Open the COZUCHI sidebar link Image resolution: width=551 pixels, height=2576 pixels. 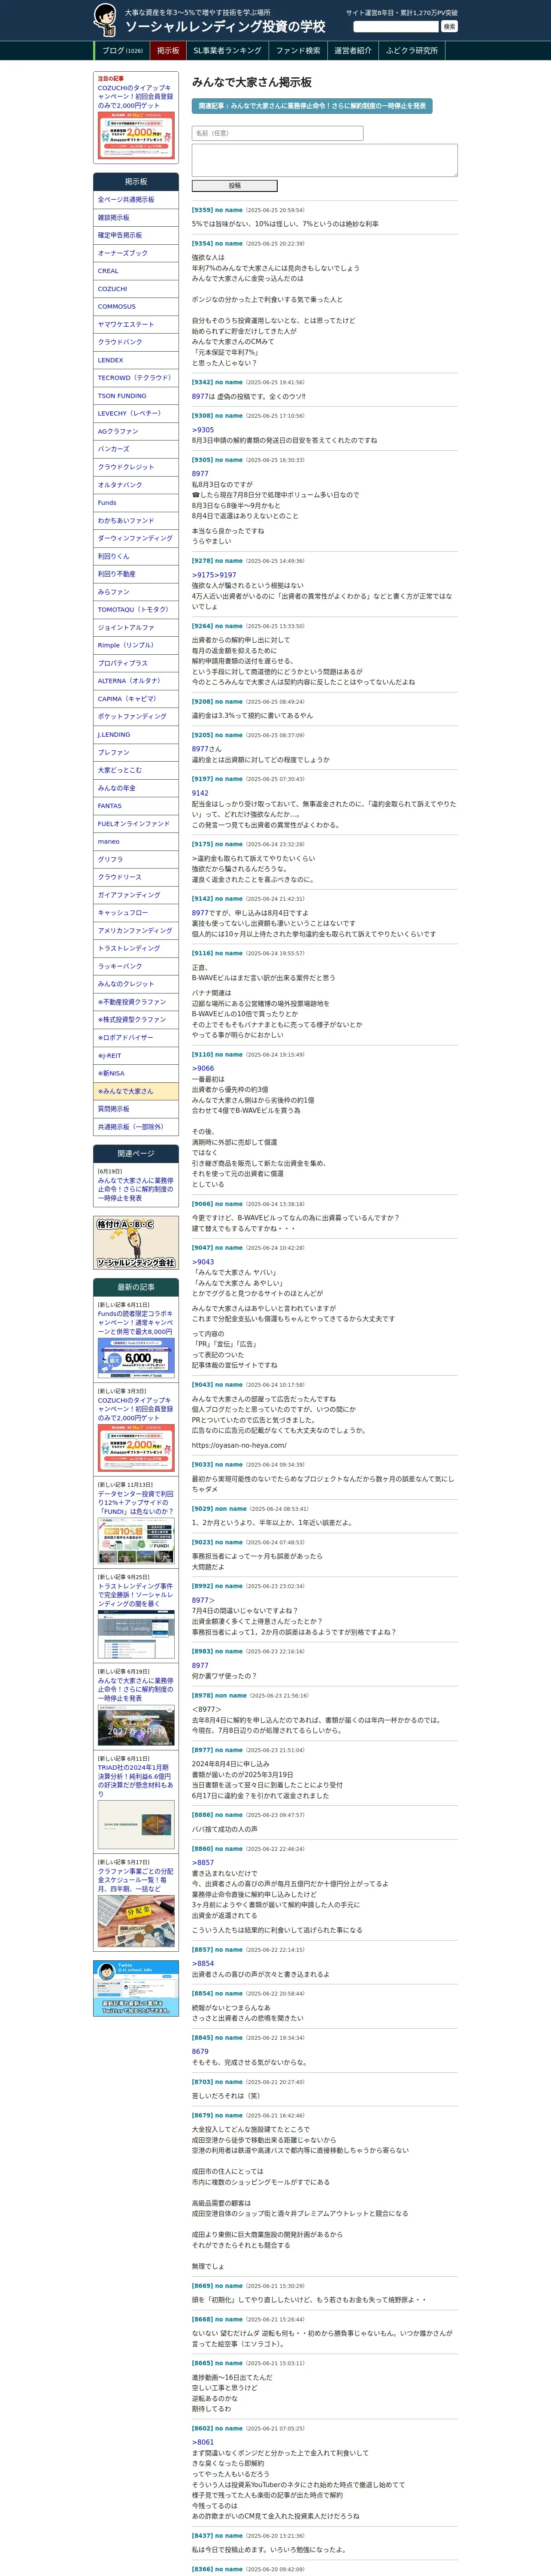click(x=136, y=289)
